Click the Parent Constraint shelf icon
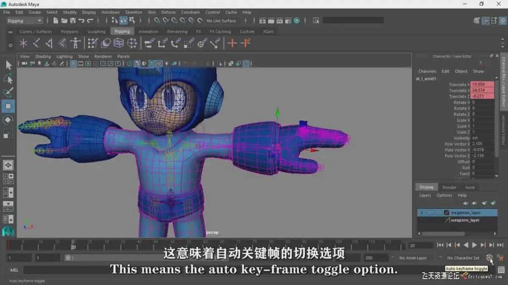The width and height of the screenshot is (508, 285). click(149, 43)
